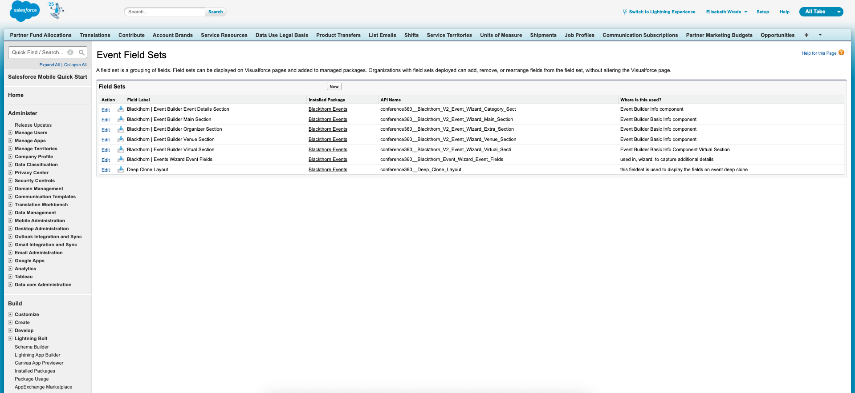Expand Data Management node
The width and height of the screenshot is (855, 393).
point(10,213)
